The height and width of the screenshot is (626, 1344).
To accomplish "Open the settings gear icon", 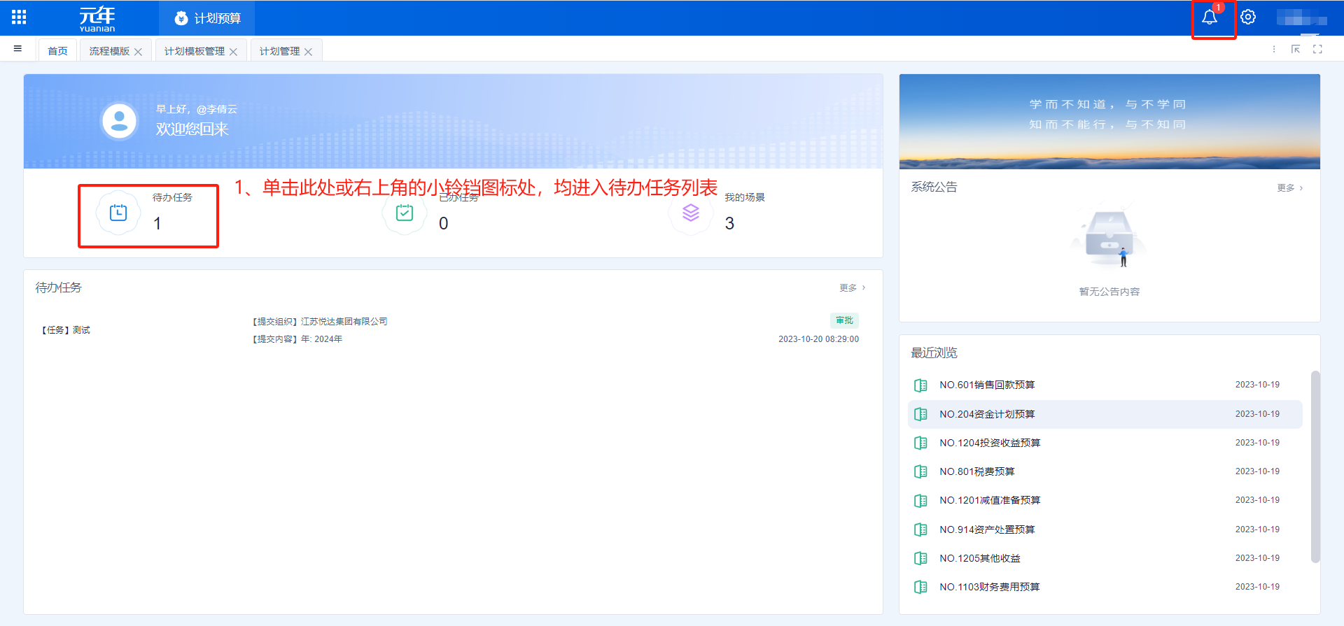I will click(x=1248, y=17).
